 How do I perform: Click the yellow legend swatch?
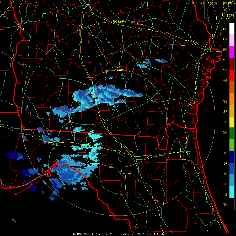coord(232,122)
